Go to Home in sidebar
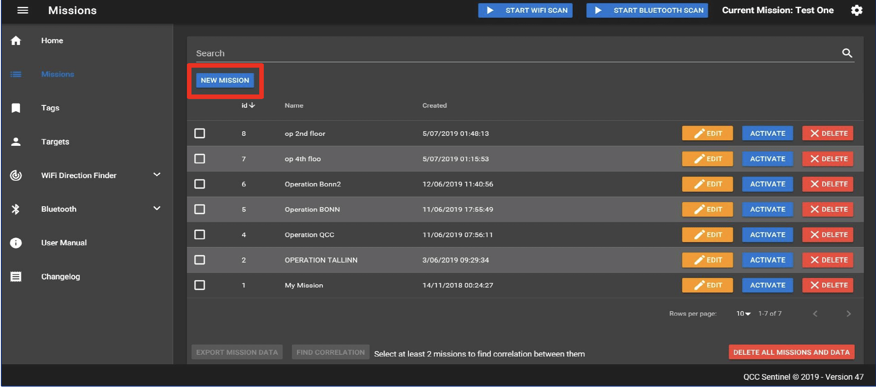876x387 pixels. (x=52, y=40)
